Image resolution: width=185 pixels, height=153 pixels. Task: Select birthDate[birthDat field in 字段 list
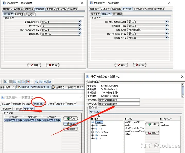[135, 128]
